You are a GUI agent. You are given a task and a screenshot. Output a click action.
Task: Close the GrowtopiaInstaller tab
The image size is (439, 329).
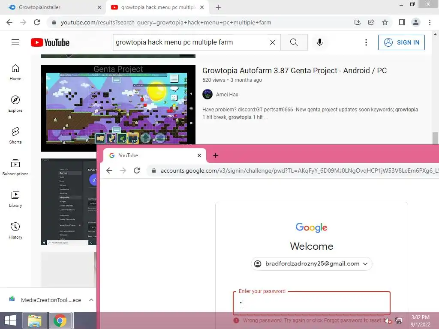tap(99, 7)
